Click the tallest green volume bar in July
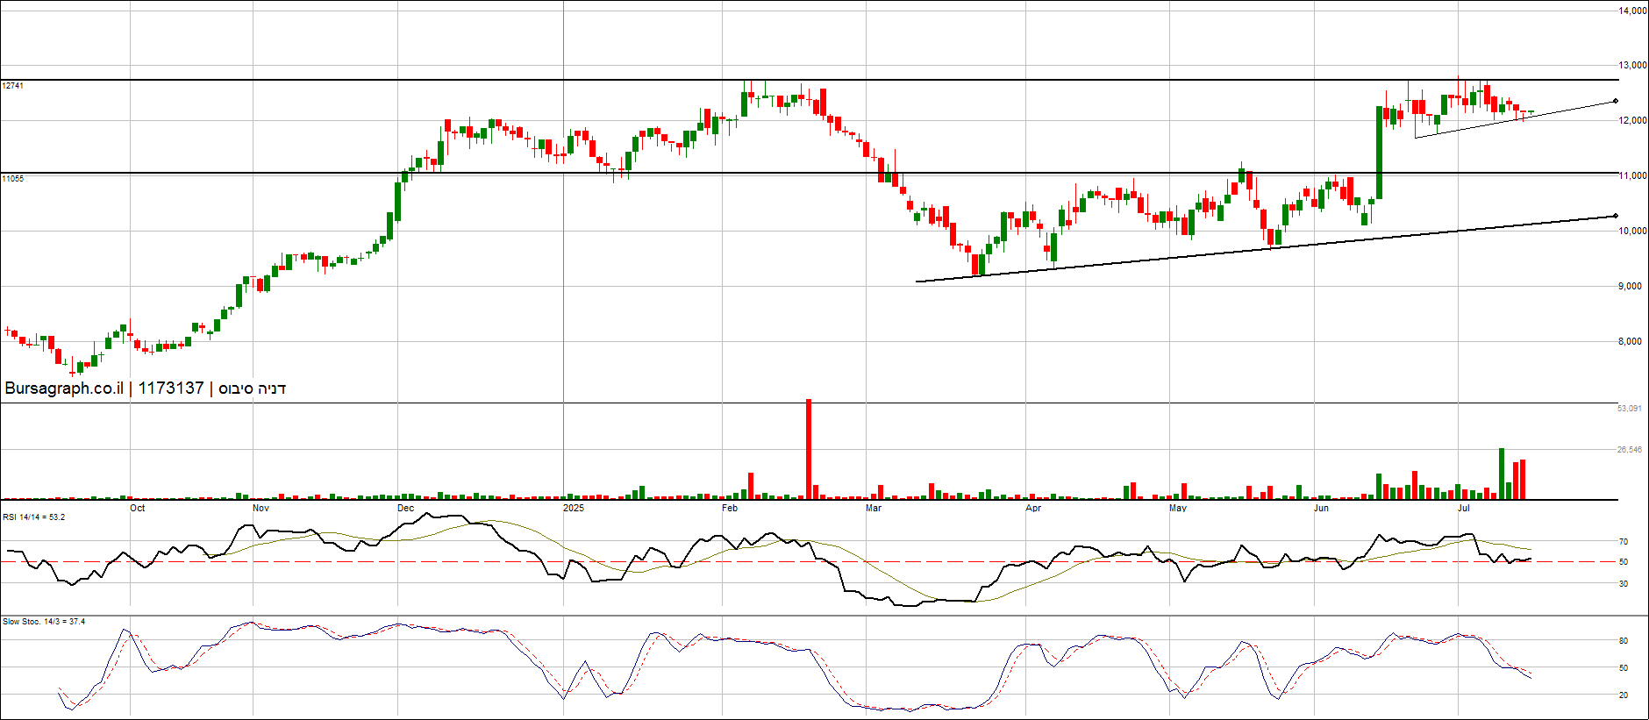 tap(1502, 474)
